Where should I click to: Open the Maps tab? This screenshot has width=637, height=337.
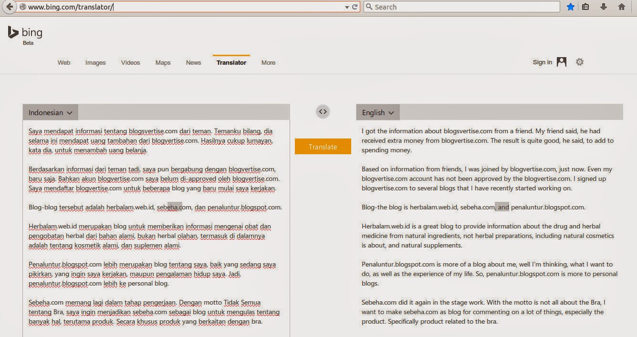163,62
